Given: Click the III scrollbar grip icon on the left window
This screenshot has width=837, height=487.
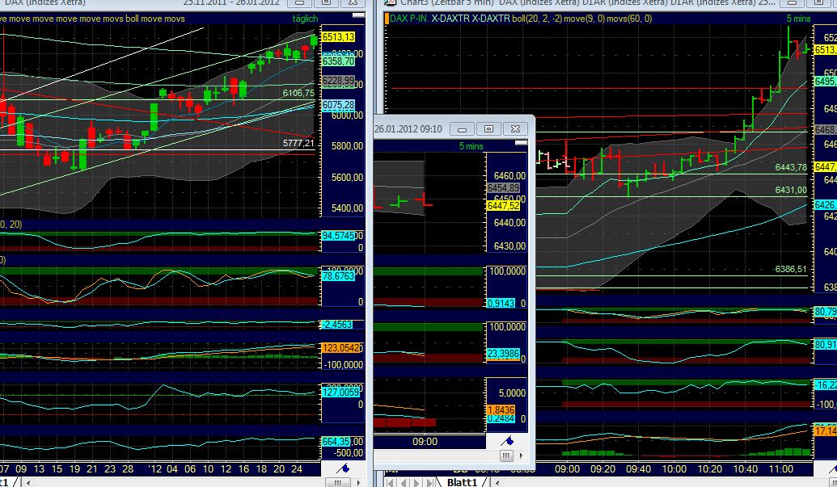Looking at the screenshot, I should 337,482.
